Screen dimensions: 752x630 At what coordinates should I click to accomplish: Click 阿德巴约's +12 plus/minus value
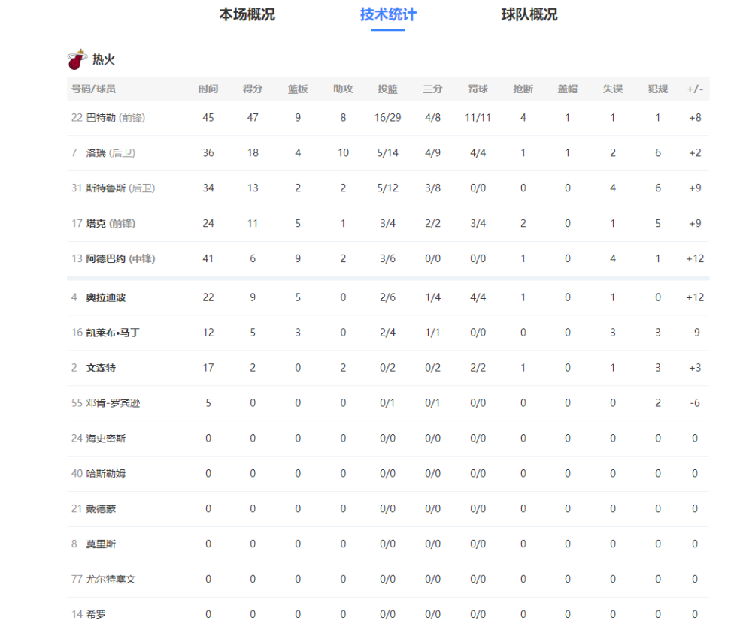click(x=695, y=259)
